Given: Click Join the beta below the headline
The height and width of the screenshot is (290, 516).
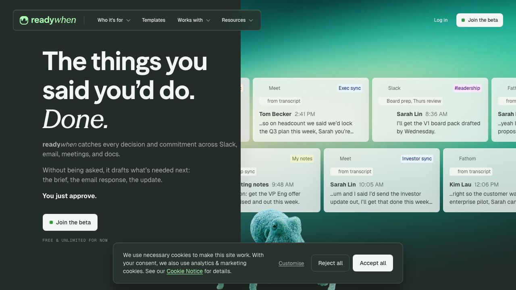Looking at the screenshot, I should point(70,222).
